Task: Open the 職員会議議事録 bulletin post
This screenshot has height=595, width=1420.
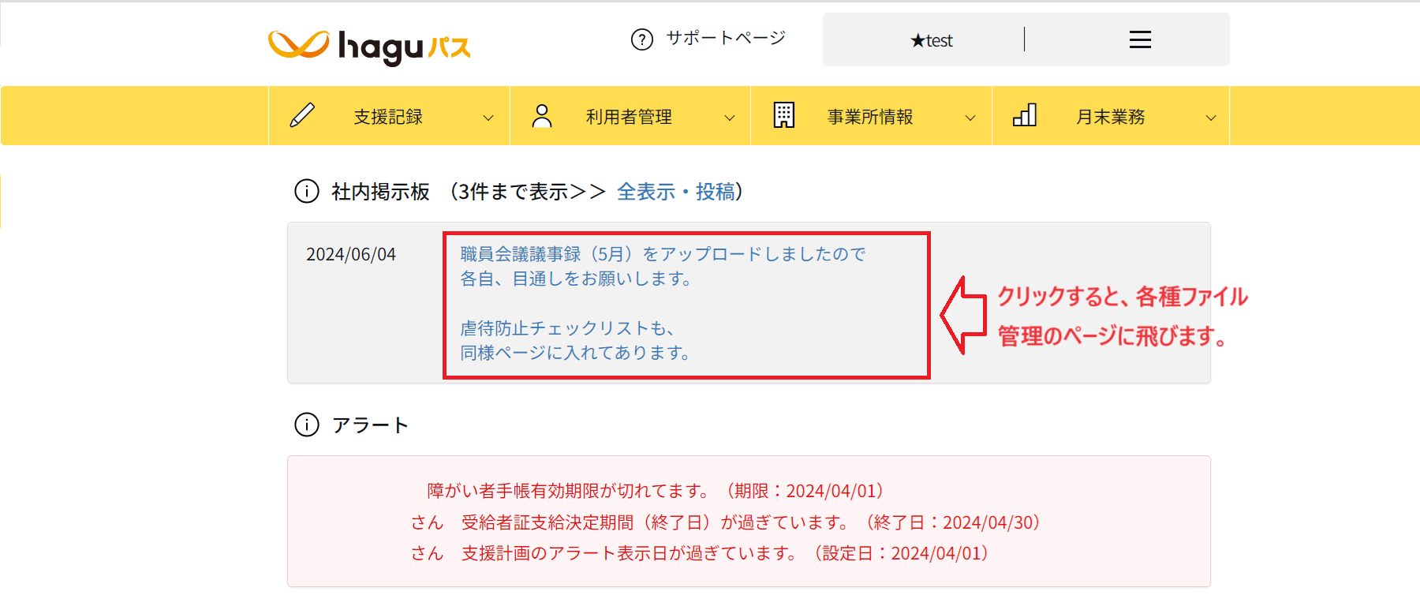Action: (x=663, y=254)
